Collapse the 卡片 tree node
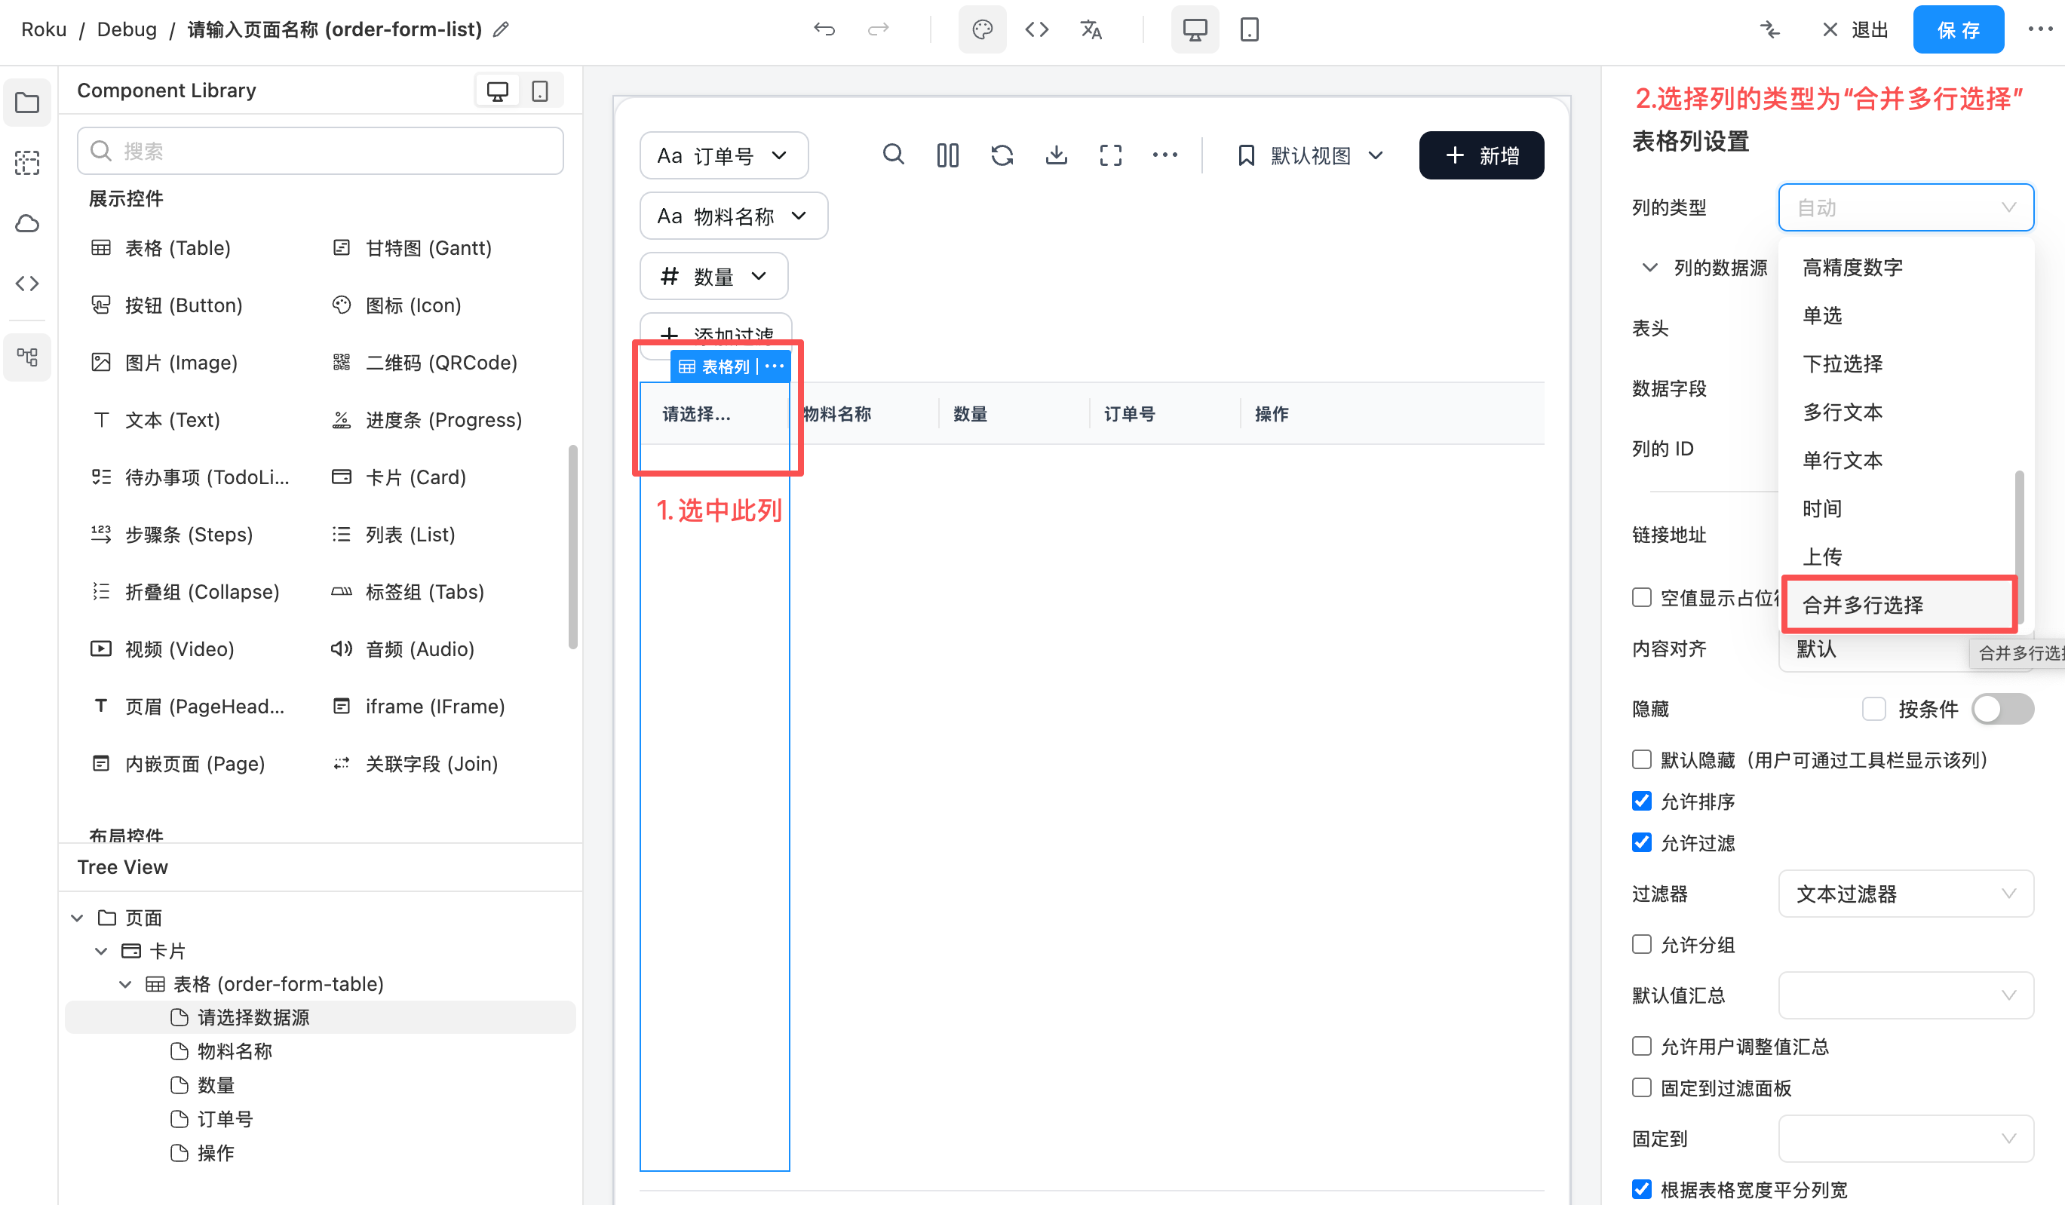Viewport: 2065px width, 1205px height. pos(101,951)
